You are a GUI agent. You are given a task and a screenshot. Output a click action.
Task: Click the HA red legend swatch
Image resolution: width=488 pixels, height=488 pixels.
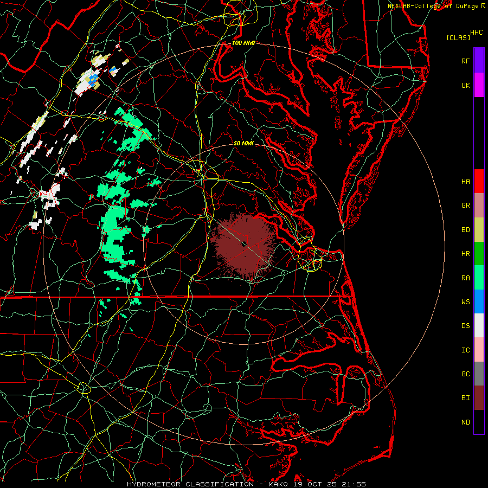479,181
